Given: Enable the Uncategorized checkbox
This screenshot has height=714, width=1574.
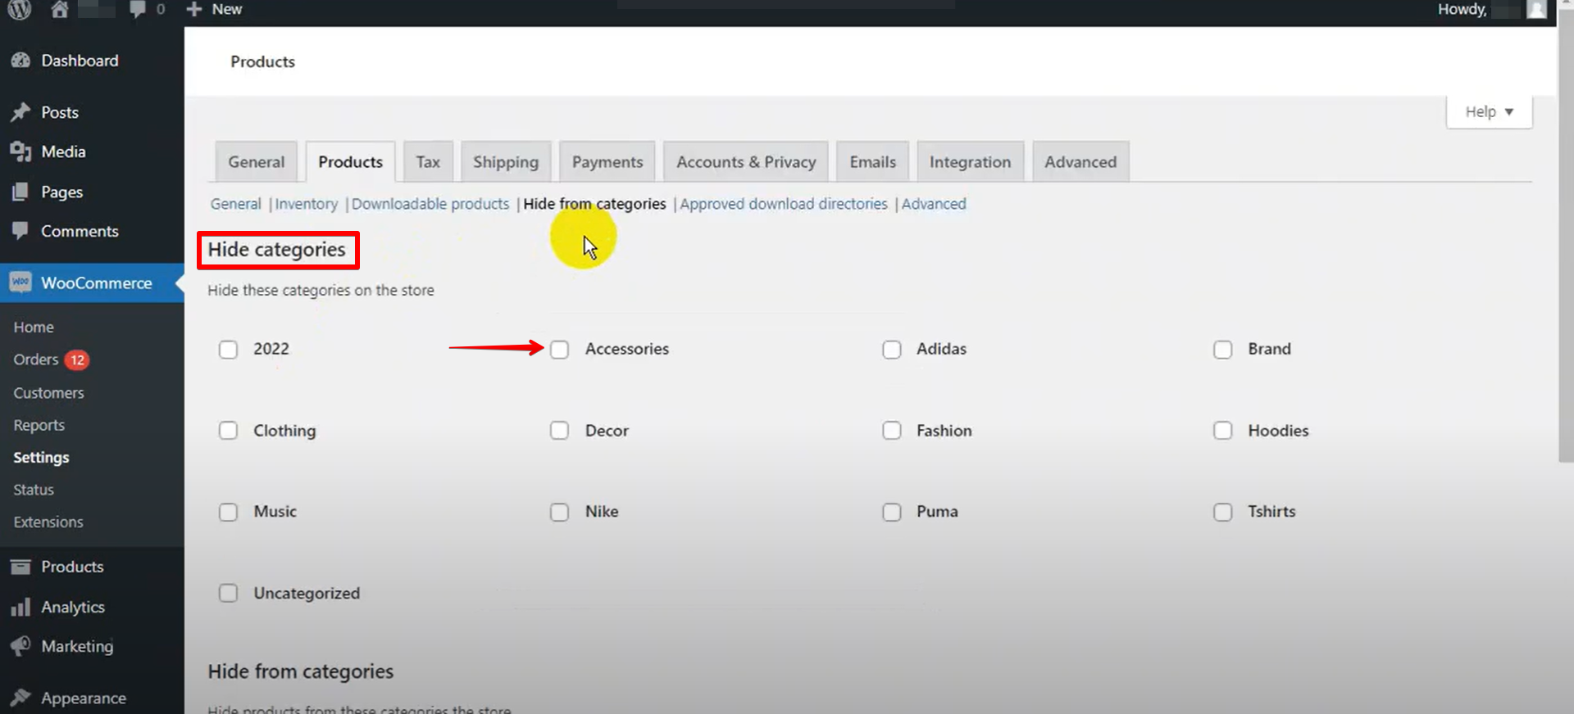Looking at the screenshot, I should [x=228, y=593].
